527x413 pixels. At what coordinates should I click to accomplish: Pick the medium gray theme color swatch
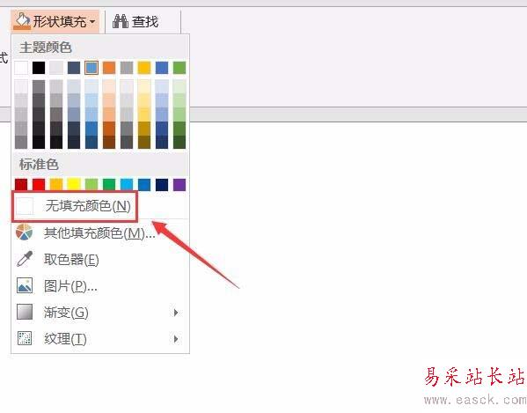(127, 68)
